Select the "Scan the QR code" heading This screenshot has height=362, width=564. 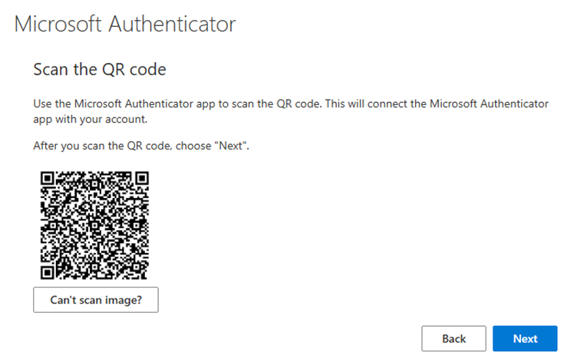(x=100, y=70)
